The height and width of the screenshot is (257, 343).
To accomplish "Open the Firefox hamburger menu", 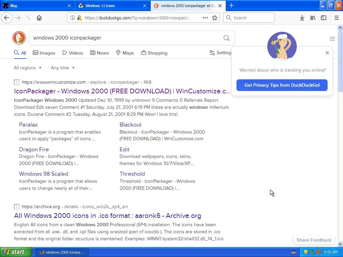I will 336,18.
